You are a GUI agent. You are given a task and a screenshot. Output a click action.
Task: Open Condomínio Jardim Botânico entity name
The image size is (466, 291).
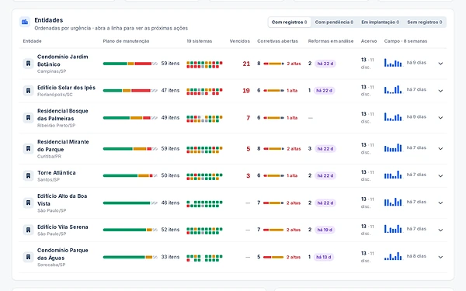click(x=63, y=61)
